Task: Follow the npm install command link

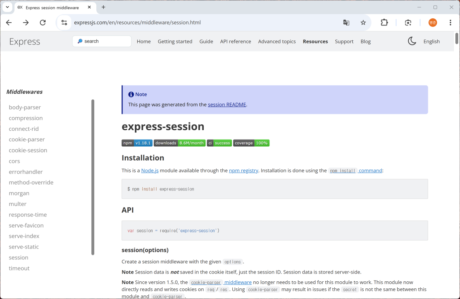Action: [x=355, y=171]
